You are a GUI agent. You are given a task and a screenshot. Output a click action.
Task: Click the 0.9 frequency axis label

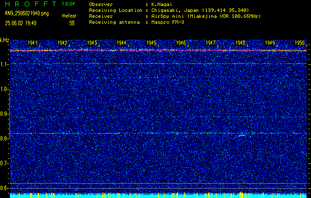click(x=4, y=114)
